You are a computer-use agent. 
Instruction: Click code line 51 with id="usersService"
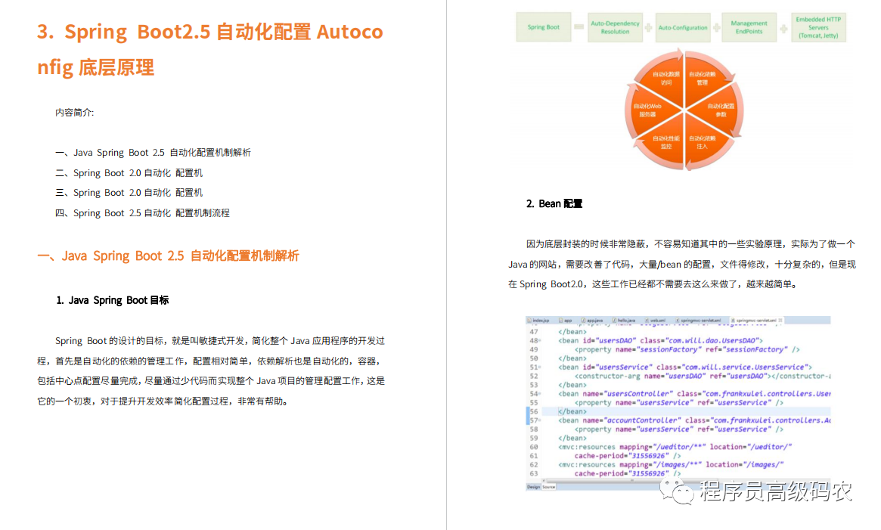point(685,367)
